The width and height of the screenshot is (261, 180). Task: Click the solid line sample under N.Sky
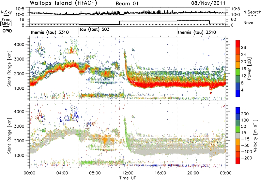point(6,15)
